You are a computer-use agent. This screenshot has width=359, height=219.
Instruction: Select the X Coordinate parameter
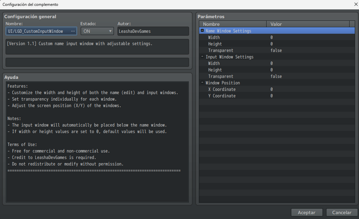click(x=222, y=89)
